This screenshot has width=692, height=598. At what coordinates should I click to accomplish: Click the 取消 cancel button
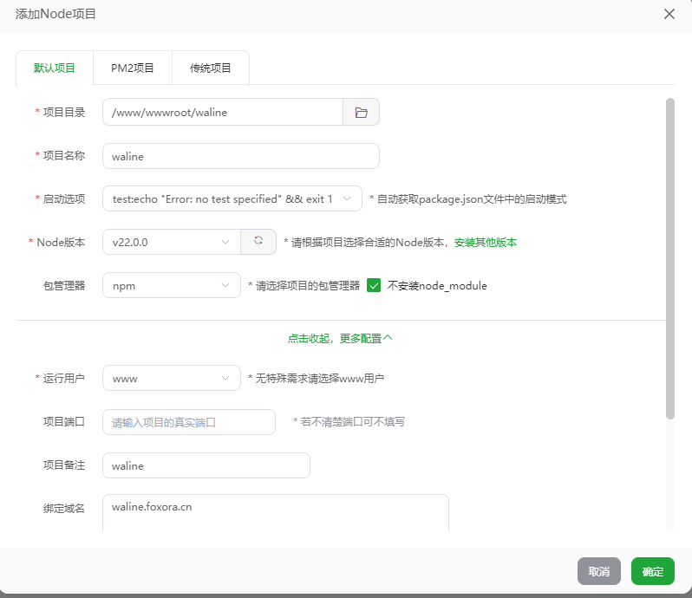[598, 572]
